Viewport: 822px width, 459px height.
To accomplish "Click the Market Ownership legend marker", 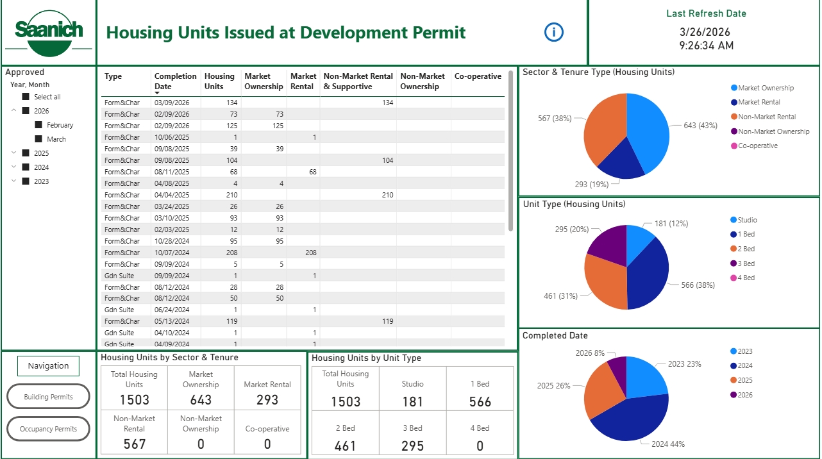I will click(734, 88).
